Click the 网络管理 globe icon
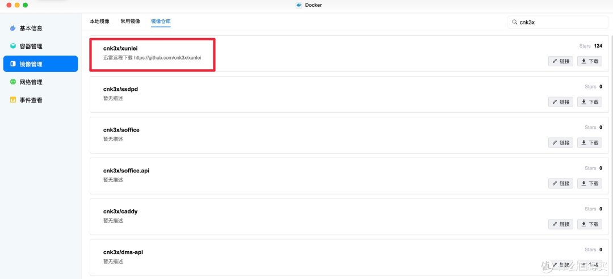 click(13, 82)
